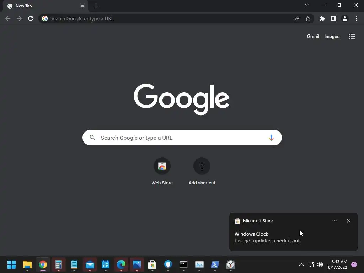Screen dimensions: 364x273
Task: Open a new tab with the plus button
Action: (96, 6)
